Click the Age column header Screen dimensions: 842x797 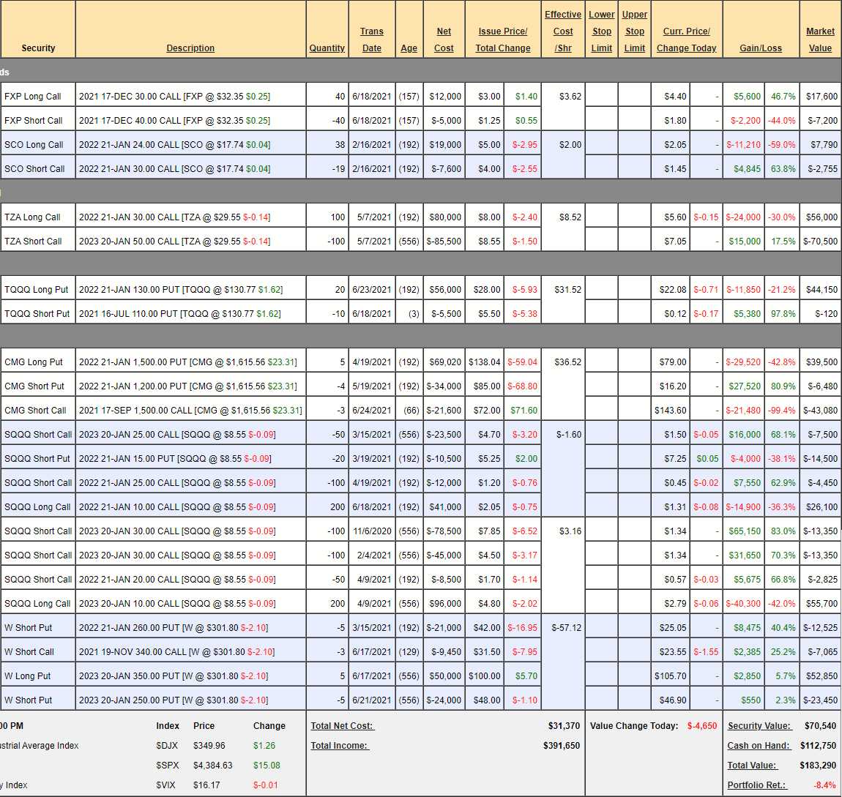tap(409, 48)
